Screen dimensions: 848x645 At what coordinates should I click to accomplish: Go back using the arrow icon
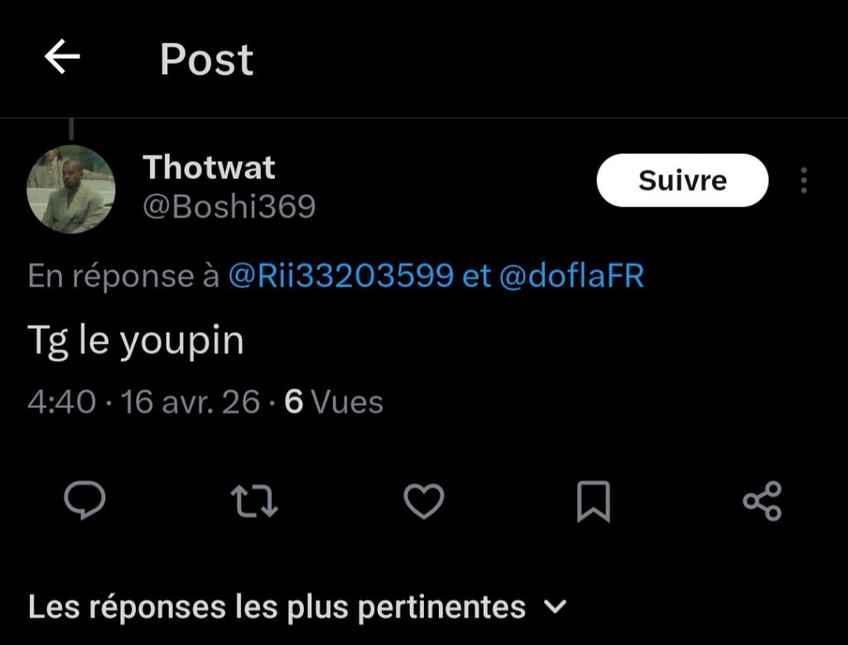62,56
